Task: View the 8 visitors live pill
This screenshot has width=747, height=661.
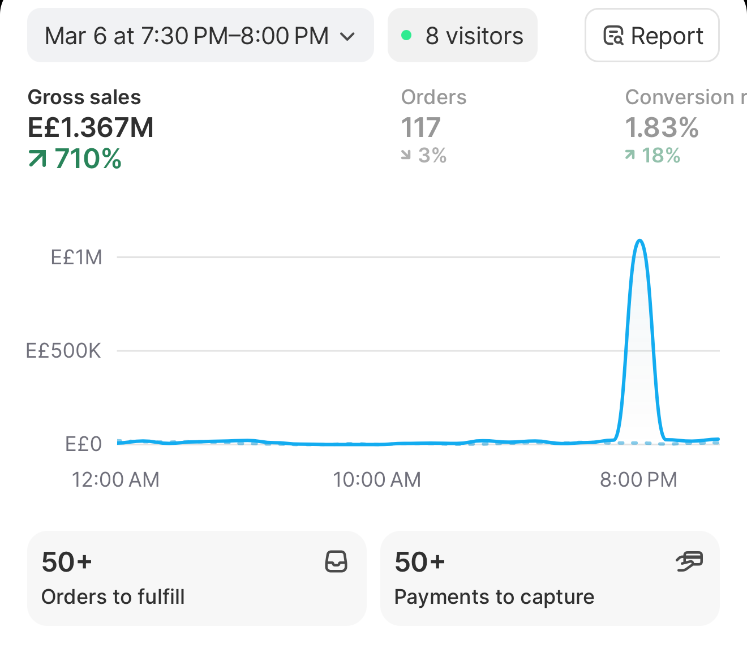Action: [x=462, y=35]
